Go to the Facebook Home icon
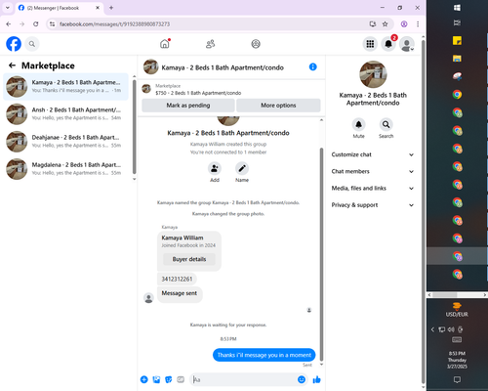 [165, 44]
